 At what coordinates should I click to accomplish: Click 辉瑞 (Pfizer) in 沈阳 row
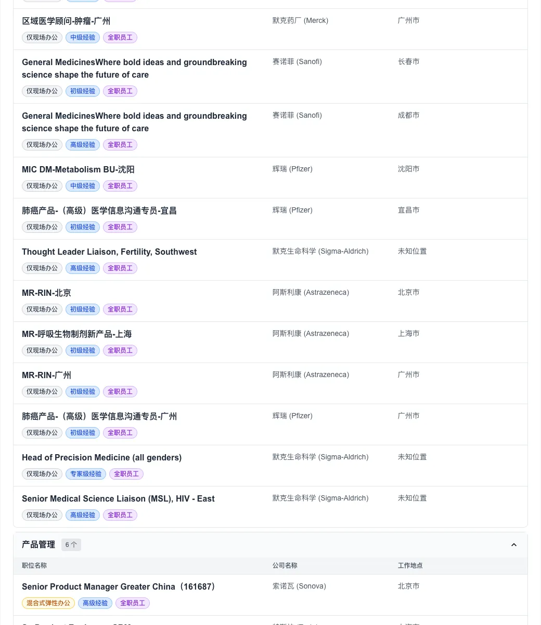point(292,169)
